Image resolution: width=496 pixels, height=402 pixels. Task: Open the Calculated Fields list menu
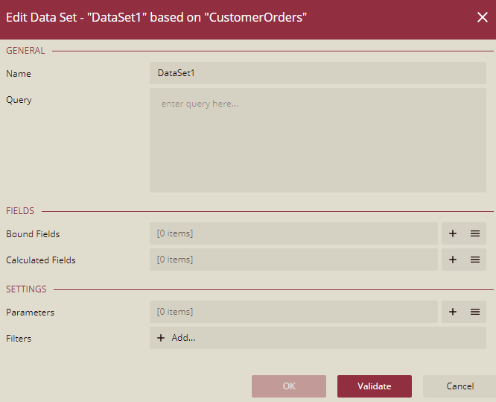click(x=475, y=260)
